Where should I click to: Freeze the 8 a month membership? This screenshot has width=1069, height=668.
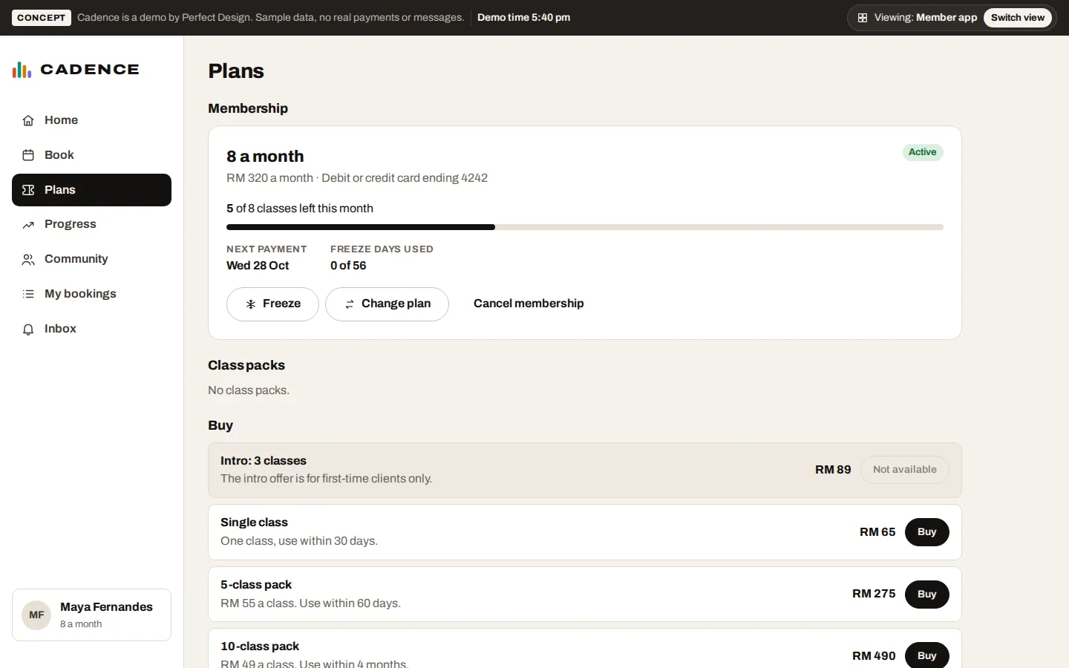[272, 304]
